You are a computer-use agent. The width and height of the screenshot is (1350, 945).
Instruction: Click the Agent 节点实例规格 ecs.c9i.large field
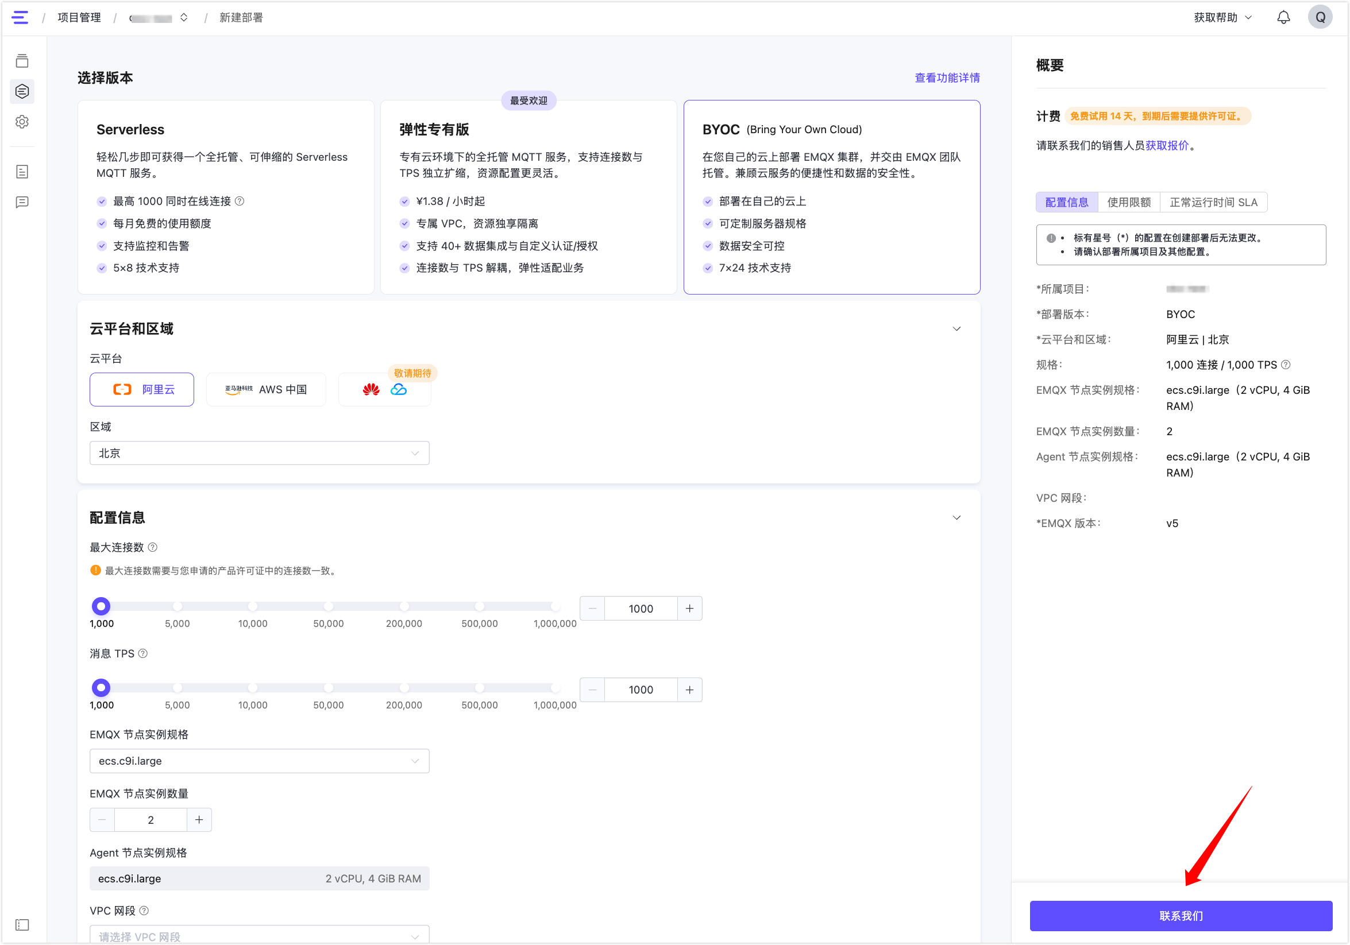(259, 878)
